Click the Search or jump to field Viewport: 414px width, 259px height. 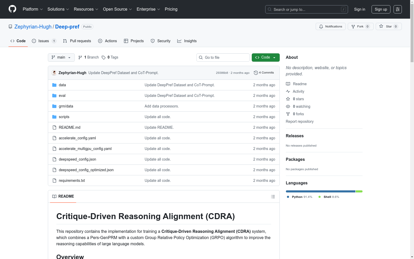307,9
